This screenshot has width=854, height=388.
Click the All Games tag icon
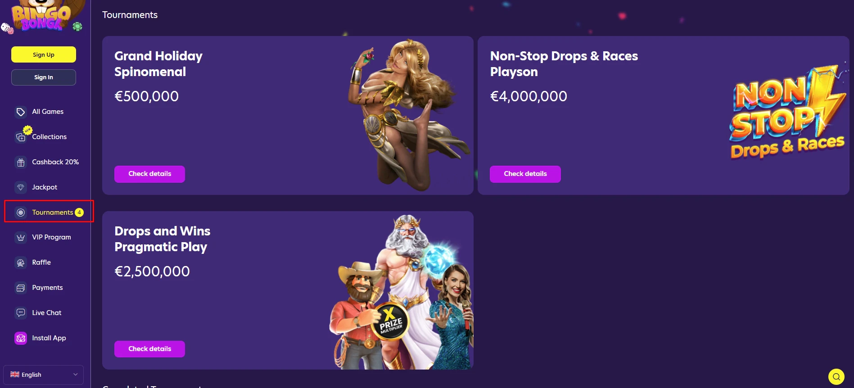point(21,112)
